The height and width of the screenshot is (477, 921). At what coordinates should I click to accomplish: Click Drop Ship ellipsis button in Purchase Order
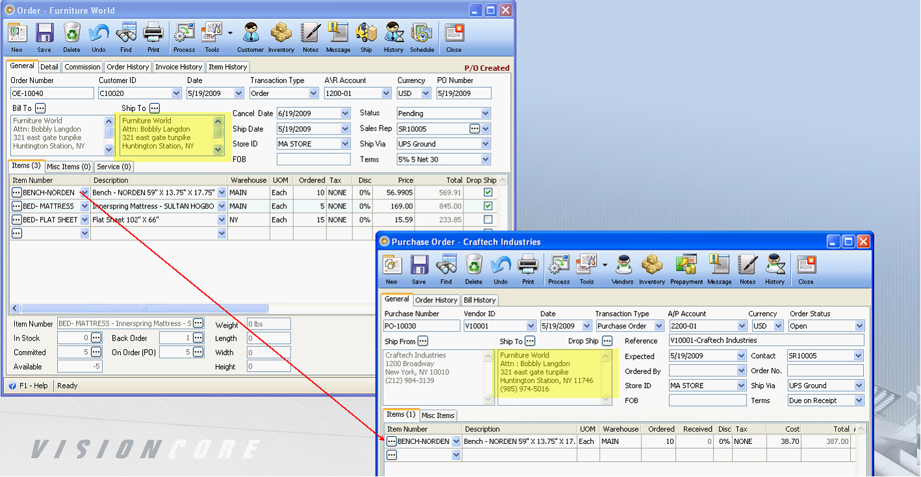tap(607, 341)
